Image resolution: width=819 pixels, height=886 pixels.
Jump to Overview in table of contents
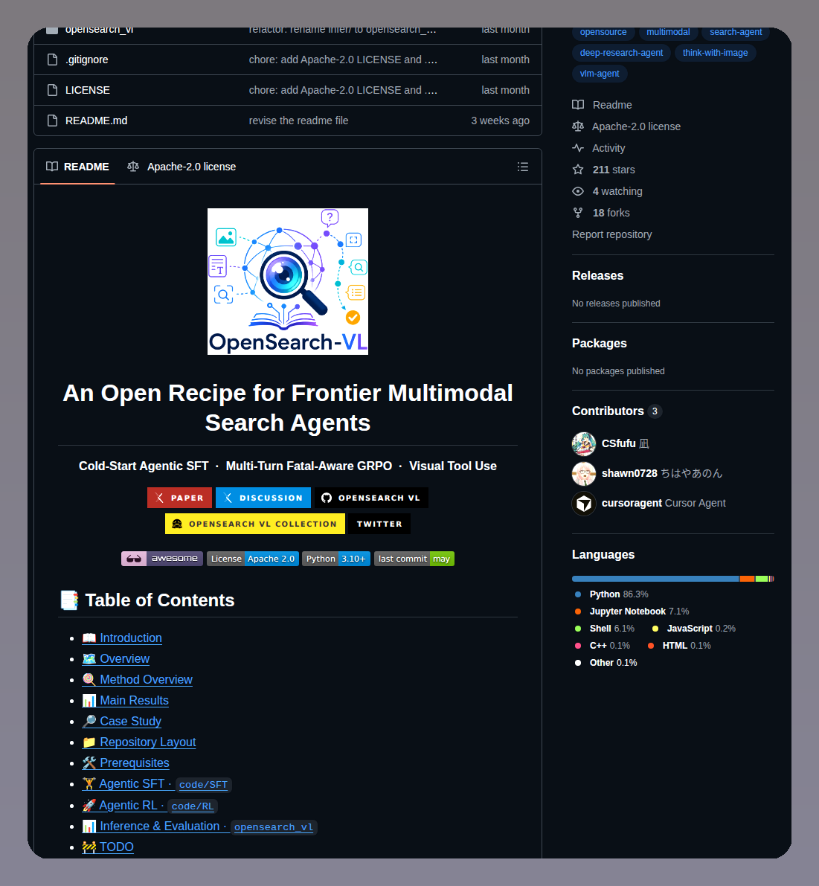click(116, 659)
